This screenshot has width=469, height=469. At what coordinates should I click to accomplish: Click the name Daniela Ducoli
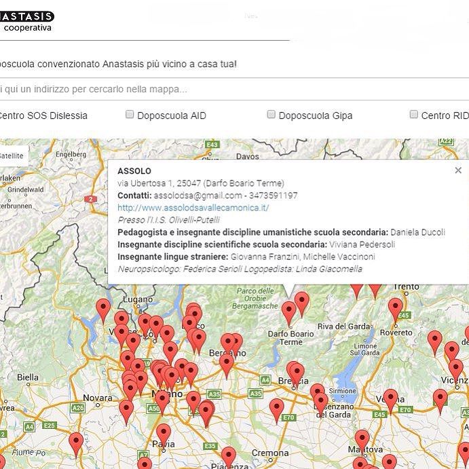(x=417, y=232)
